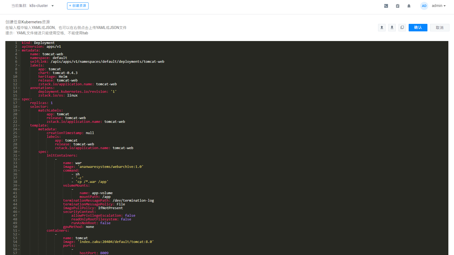454x255 pixels.
Task: Place cursor on the kind: Deployment line
Action: (x=39, y=43)
